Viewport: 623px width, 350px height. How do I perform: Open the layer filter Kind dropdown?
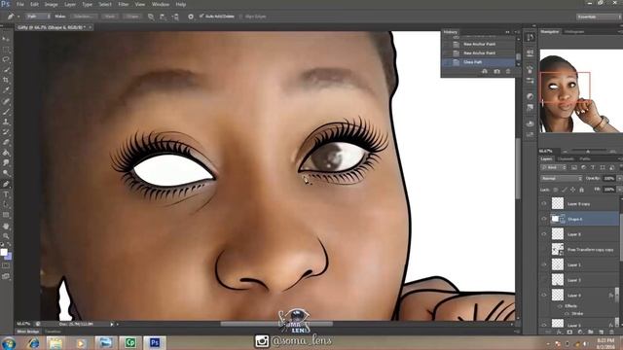coord(554,167)
